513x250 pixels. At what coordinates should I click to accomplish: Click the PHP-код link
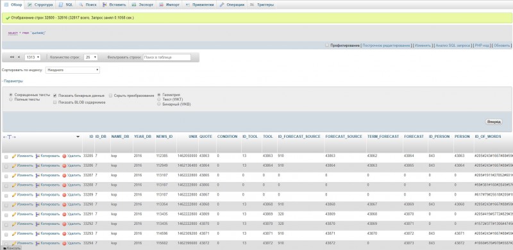coord(482,46)
